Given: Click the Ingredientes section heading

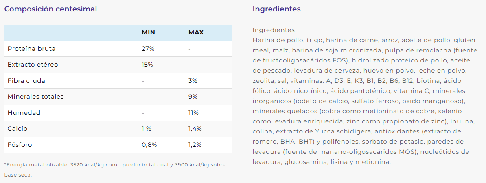Looking at the screenshot, I should click(276, 9).
